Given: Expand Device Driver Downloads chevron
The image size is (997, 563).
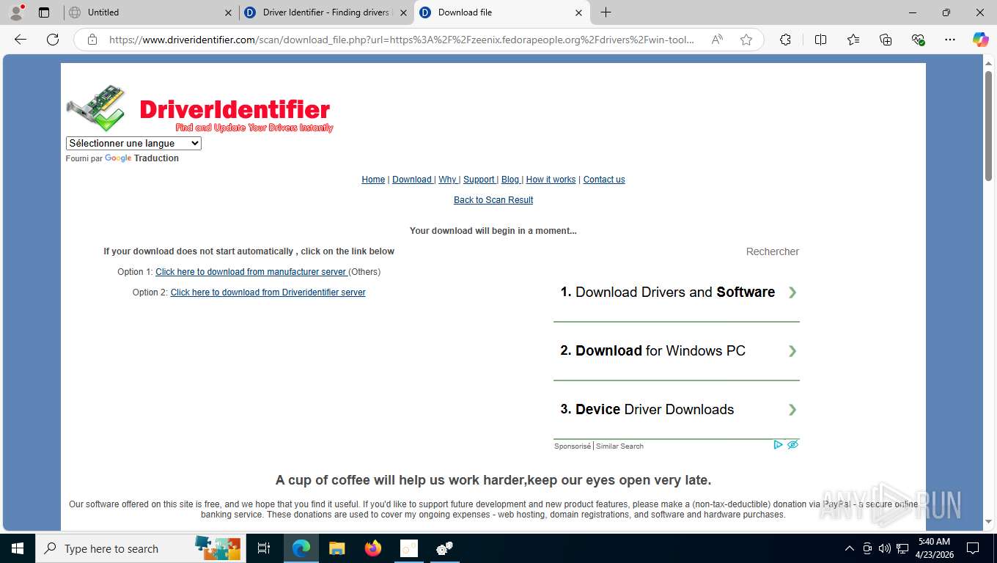Looking at the screenshot, I should (x=792, y=410).
